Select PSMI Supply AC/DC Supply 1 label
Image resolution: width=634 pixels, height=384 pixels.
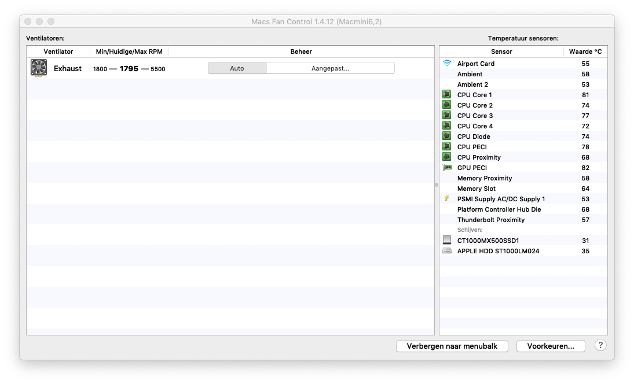pyautogui.click(x=501, y=199)
